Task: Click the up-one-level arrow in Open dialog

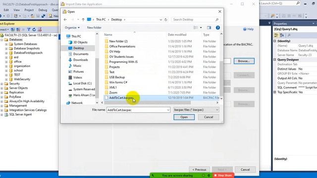Action: point(83,20)
